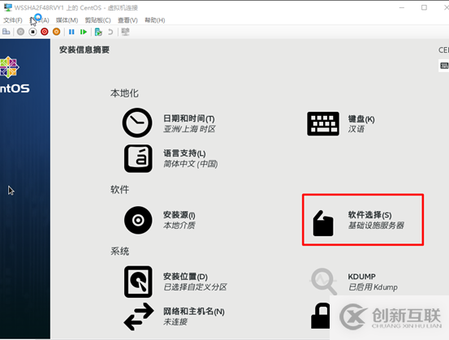Open 语言支持(L) language settings
This screenshot has width=449, height=340.
pyautogui.click(x=171, y=158)
